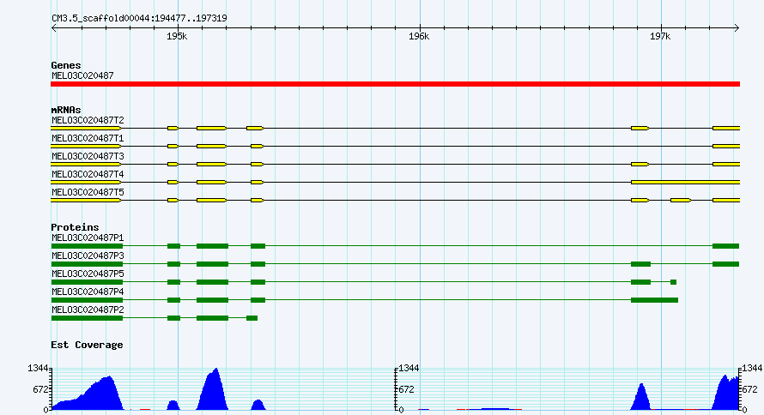Click the small final block of MELO3C020487P5
The image size is (764, 415).
coord(673,282)
